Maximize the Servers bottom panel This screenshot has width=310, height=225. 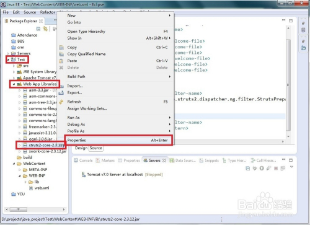click(291, 160)
